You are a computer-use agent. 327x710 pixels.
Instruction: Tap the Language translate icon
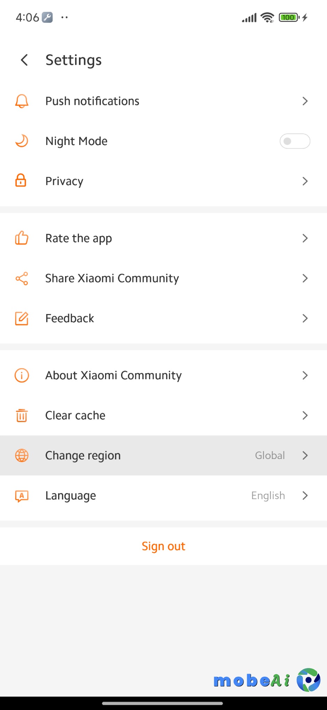pyautogui.click(x=22, y=495)
